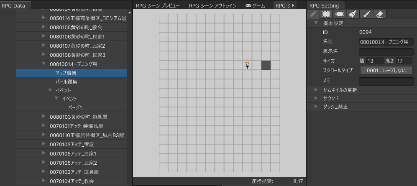Open the ゲーム tab
Viewport: 417px width, 186px height.
tap(254, 5)
